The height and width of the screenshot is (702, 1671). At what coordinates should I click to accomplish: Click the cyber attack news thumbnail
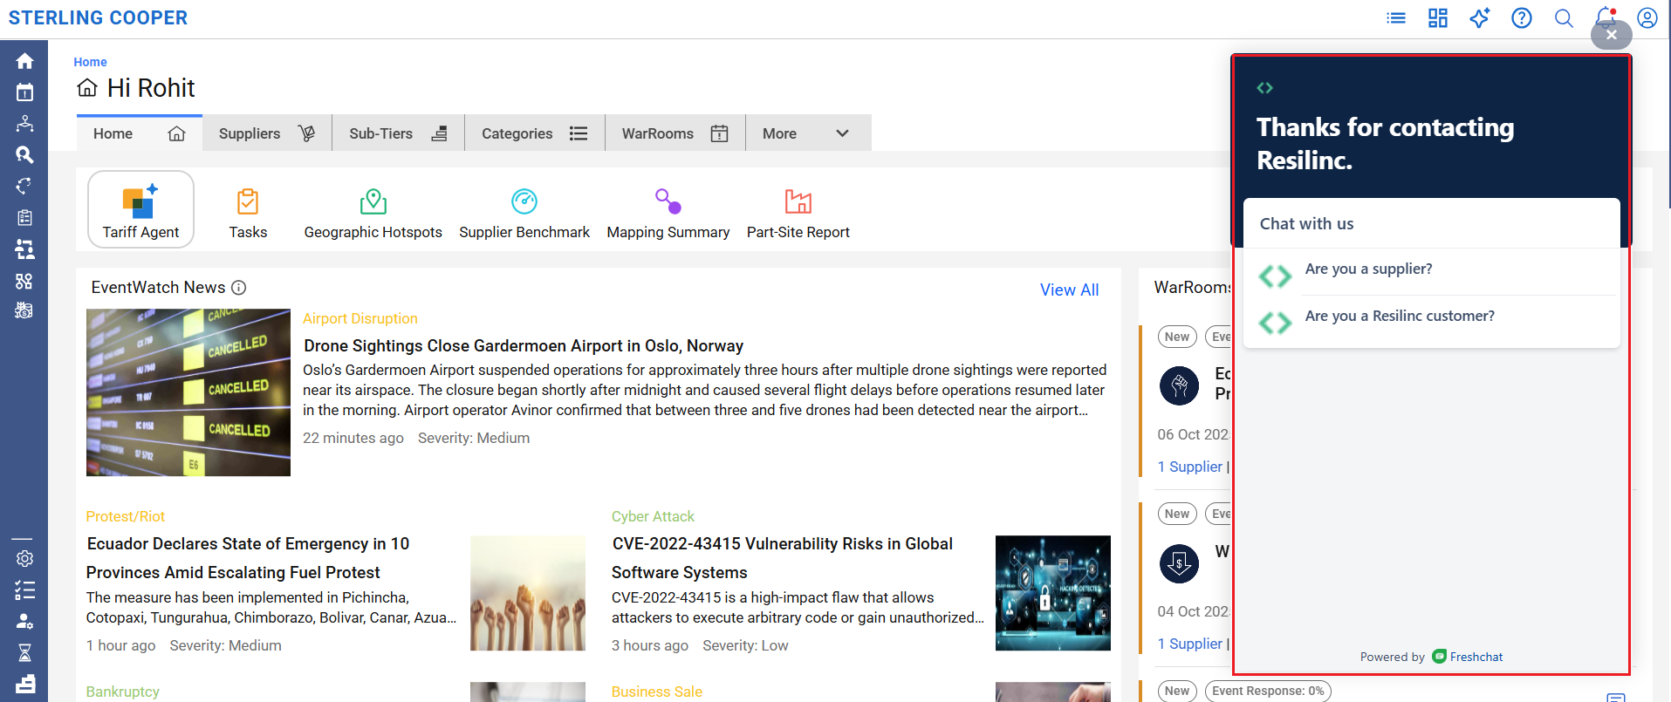pos(1053,593)
